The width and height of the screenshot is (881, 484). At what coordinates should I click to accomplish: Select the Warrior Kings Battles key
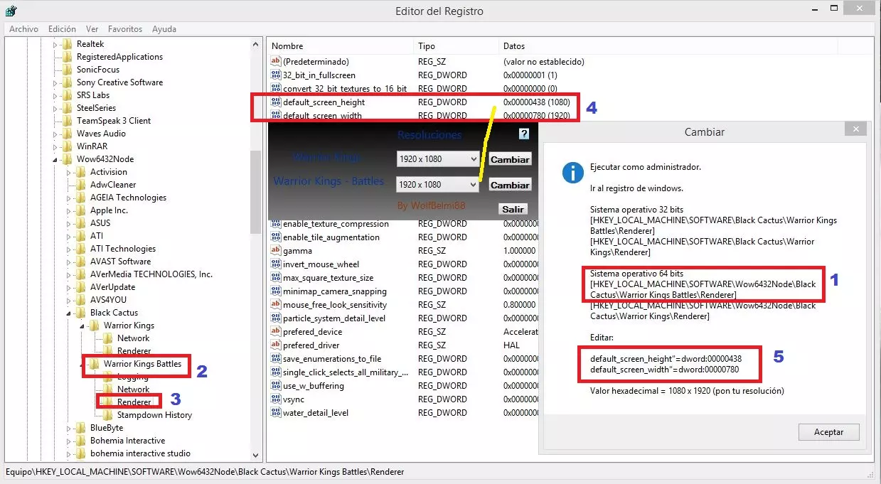click(x=142, y=364)
